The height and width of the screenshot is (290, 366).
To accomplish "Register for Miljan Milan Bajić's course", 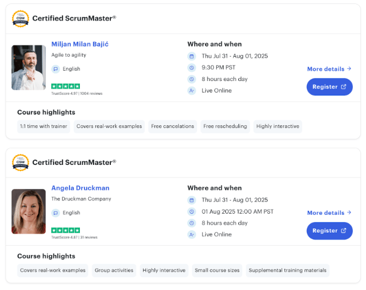I will pyautogui.click(x=329, y=87).
